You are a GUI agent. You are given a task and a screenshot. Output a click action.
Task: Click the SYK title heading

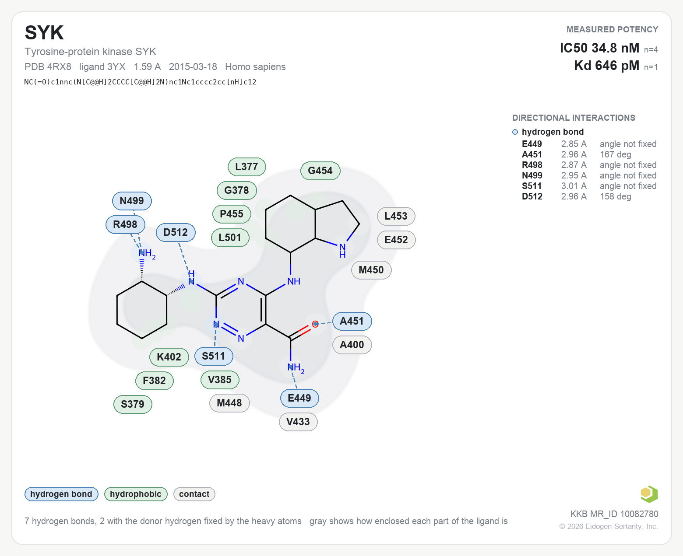pos(44,33)
